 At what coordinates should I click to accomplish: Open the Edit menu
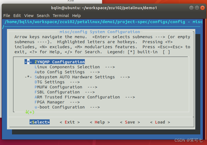pos(17,16)
